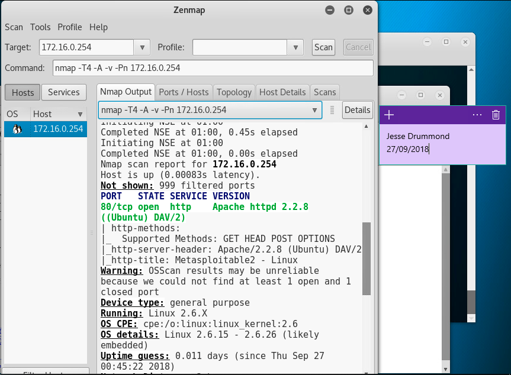The height and width of the screenshot is (375, 511).
Task: Delete the sticky note with trash icon
Action: 496,115
